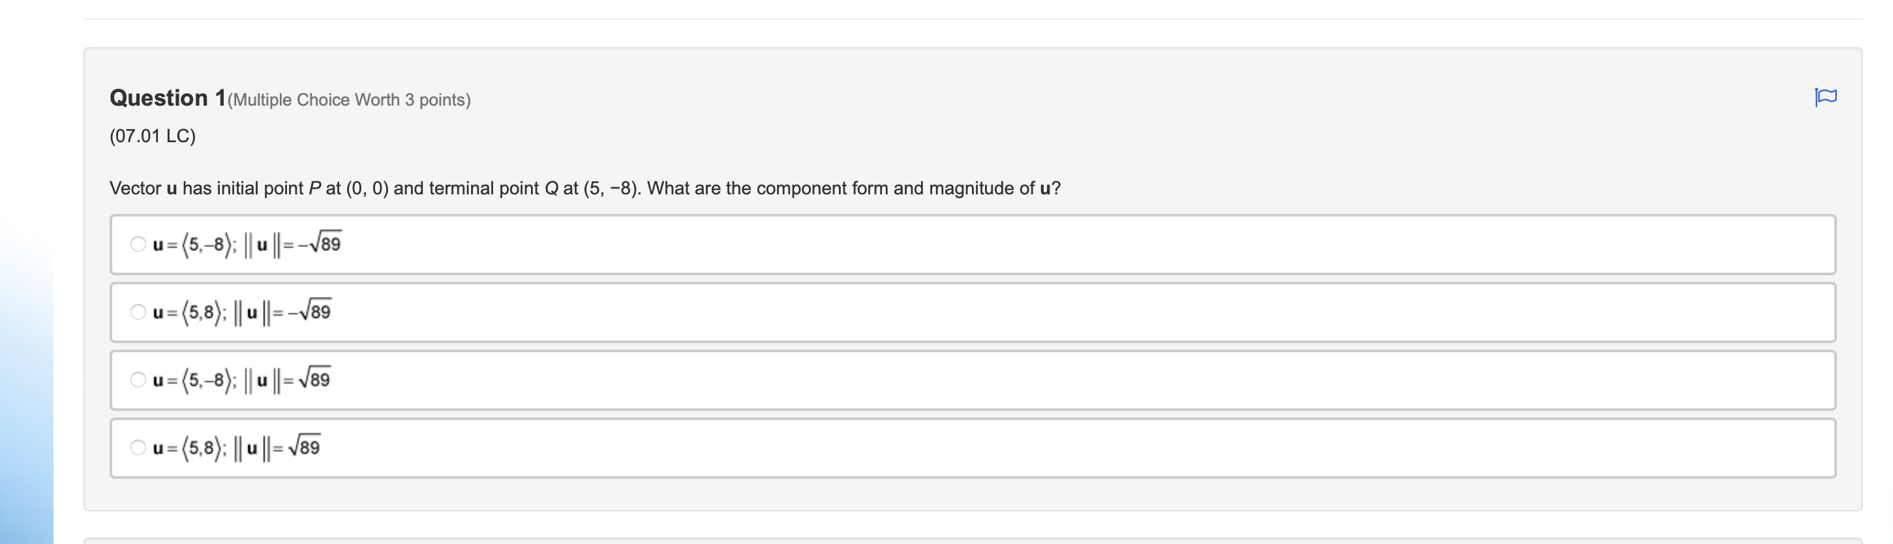Select radio button for u=⟨5,−8⟩ with magnitude √89
This screenshot has height=544, width=1893.
[138, 380]
